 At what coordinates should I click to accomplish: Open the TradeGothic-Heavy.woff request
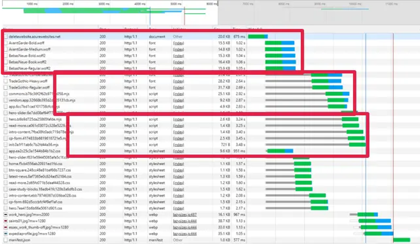click(x=28, y=81)
